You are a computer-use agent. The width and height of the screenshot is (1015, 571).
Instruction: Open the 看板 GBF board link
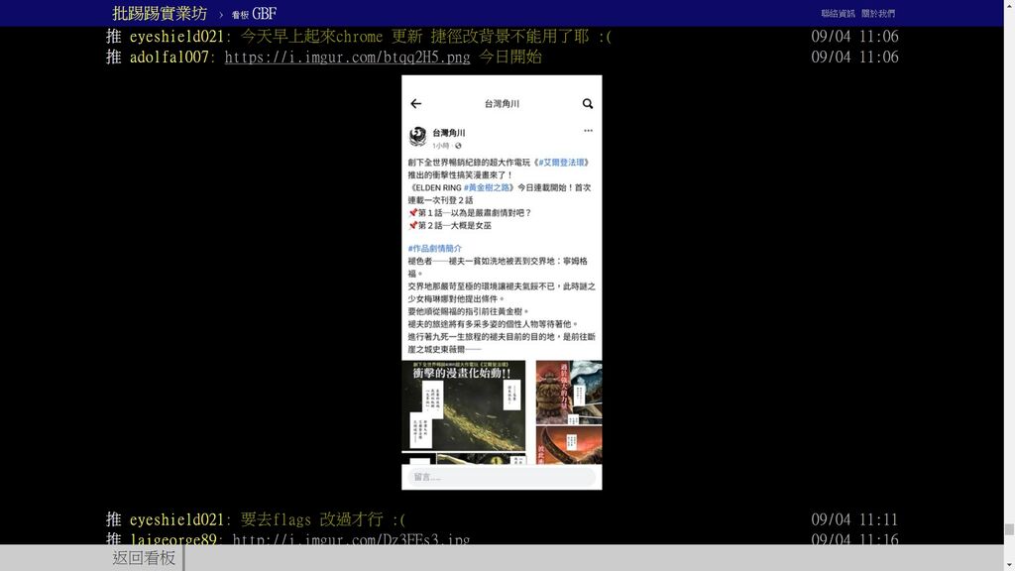coord(254,14)
